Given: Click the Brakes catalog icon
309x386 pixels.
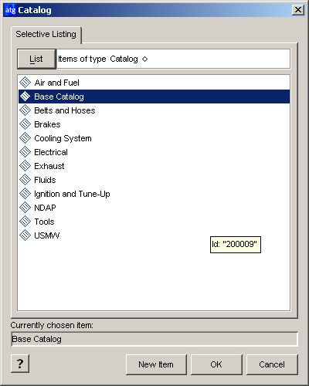Looking at the screenshot, I should pos(25,124).
